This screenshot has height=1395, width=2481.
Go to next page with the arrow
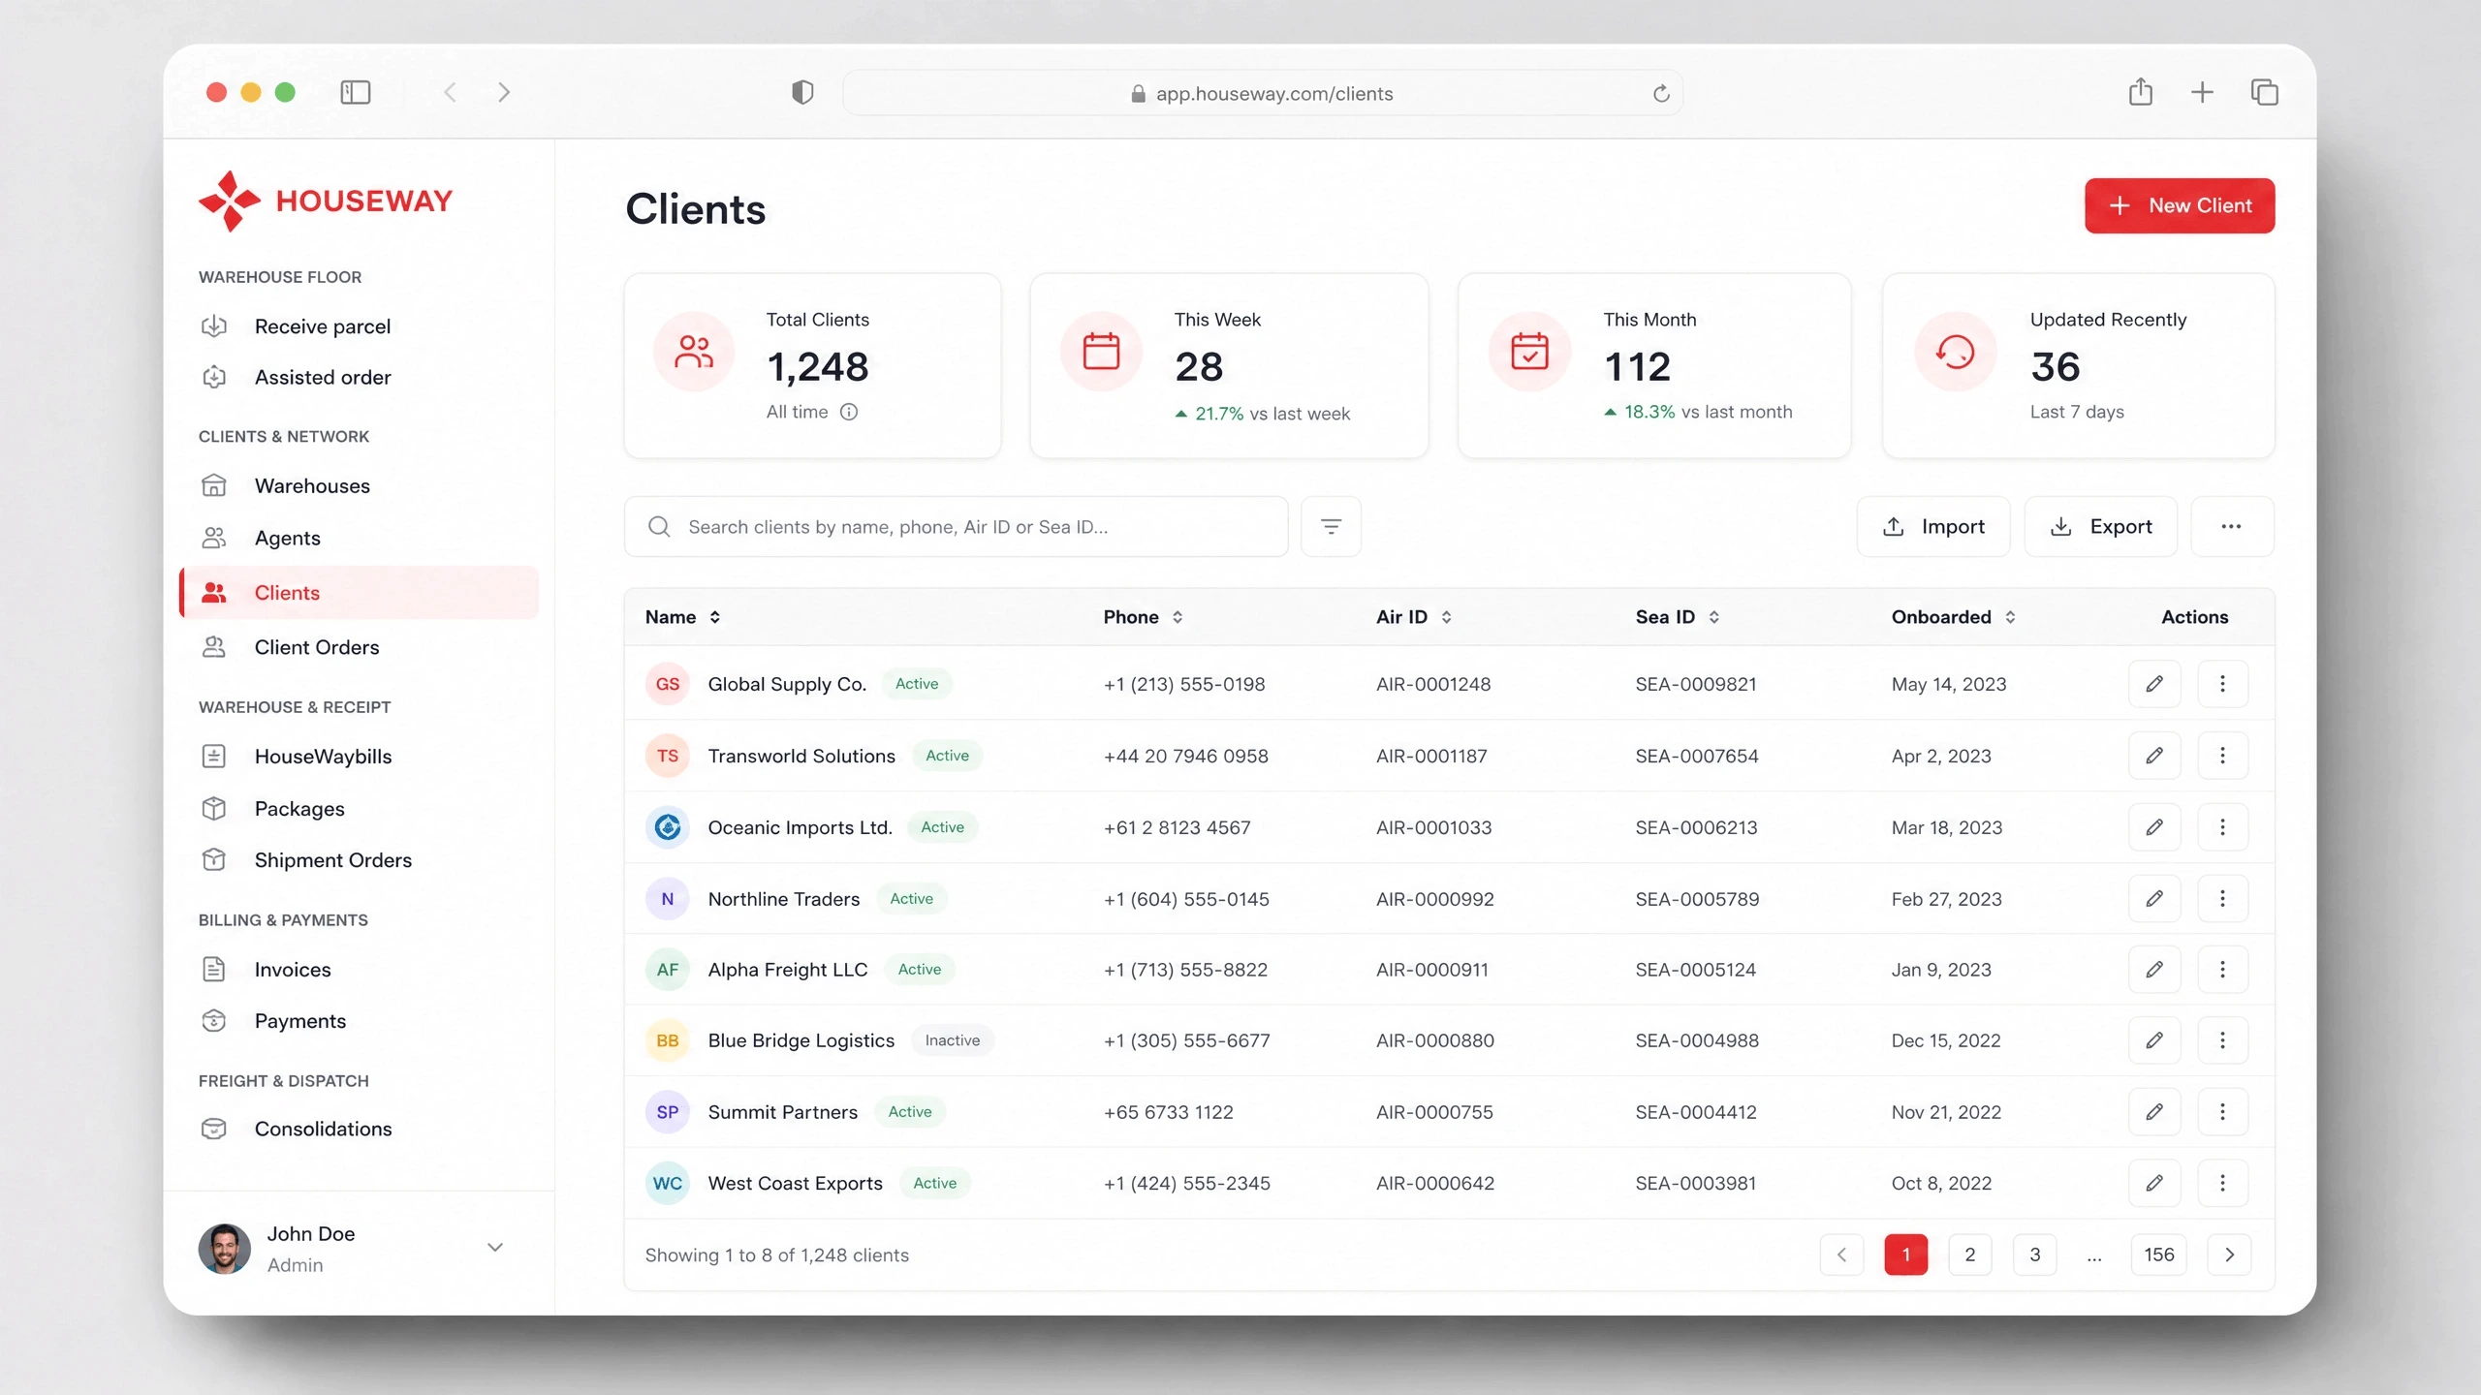pyautogui.click(x=2230, y=1255)
